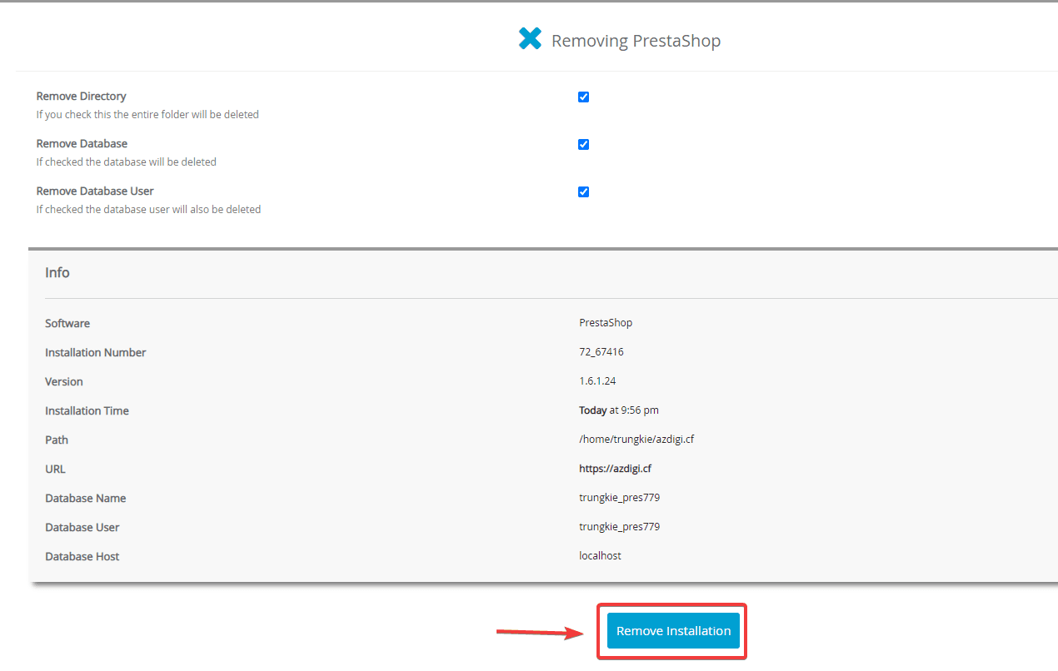Viewport: 1058px width, 671px height.
Task: Click the Remove Database User label
Action: point(95,191)
